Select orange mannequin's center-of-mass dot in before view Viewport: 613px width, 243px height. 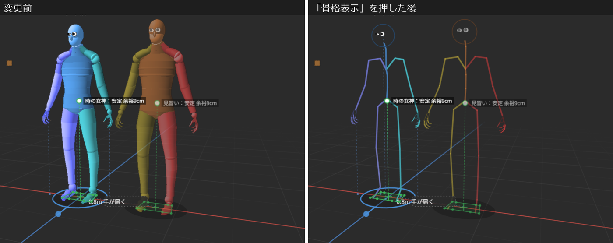(157, 103)
